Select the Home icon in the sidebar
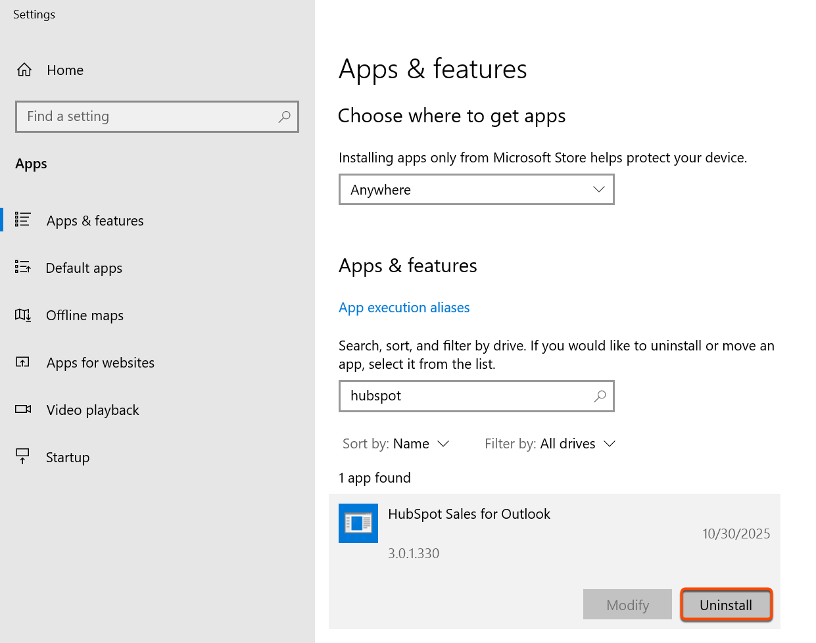Viewport: 816px width, 643px height. pos(23,69)
